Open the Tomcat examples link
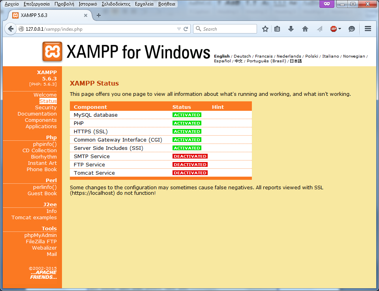The image size is (379, 291). pos(34,218)
